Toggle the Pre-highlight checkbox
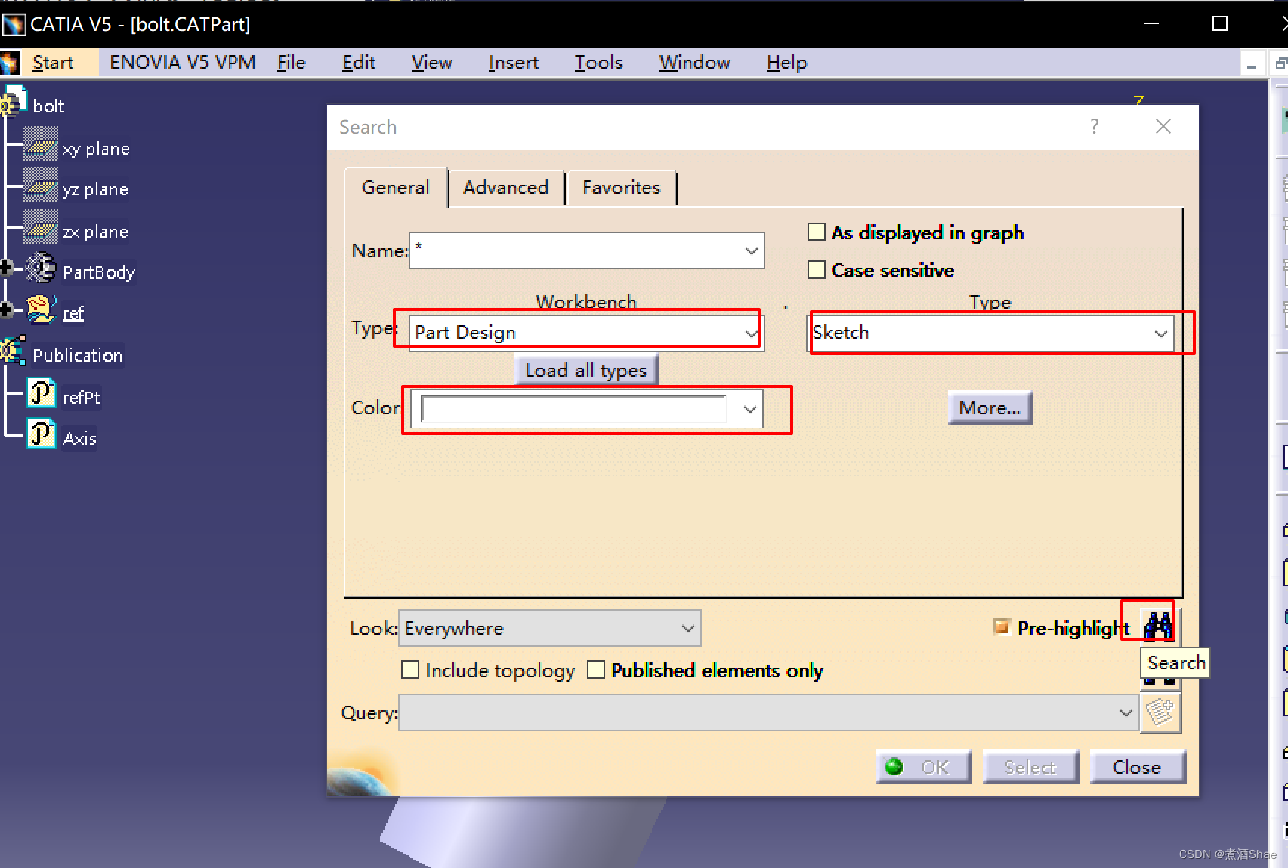This screenshot has height=868, width=1288. pyautogui.click(x=1002, y=627)
